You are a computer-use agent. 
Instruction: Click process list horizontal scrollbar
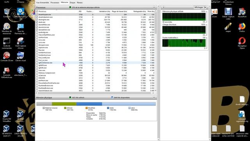point(95,93)
